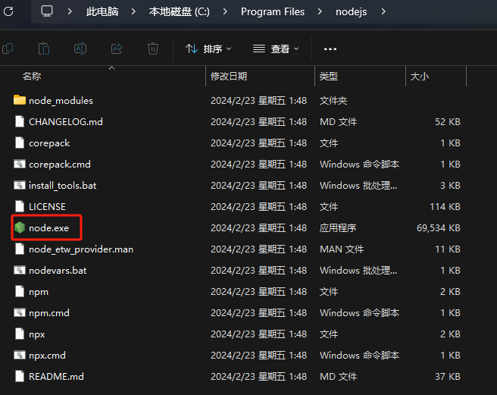The image size is (497, 395).
Task: Select the README.md file icon
Action: pyautogui.click(x=20, y=376)
